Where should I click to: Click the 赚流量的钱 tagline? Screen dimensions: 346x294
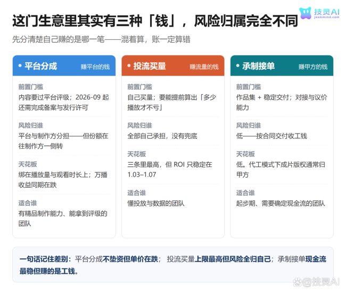pyautogui.click(x=204, y=66)
